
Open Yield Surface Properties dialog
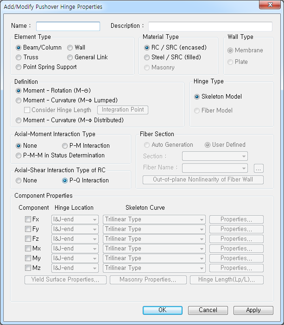coord(65,280)
